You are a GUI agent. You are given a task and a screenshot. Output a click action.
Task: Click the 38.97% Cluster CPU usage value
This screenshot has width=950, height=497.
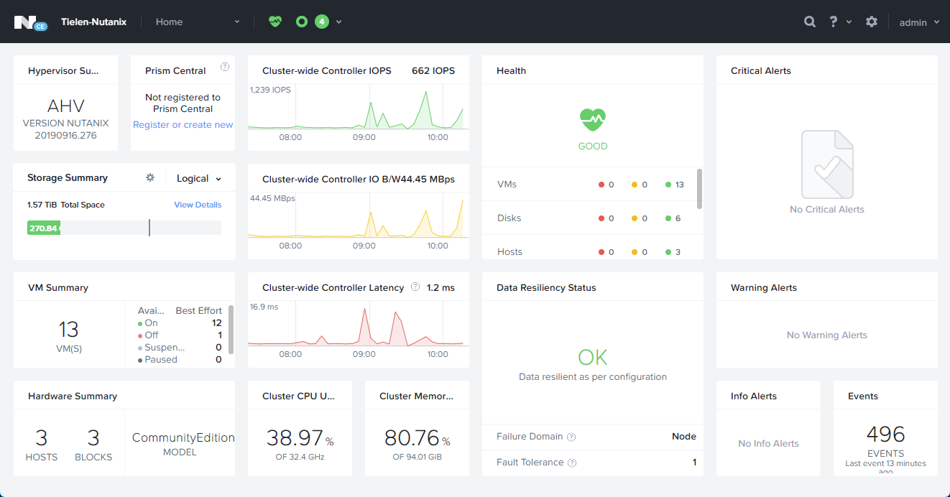(300, 437)
